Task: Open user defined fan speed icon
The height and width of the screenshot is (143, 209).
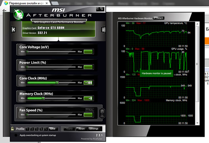Action: point(102,113)
